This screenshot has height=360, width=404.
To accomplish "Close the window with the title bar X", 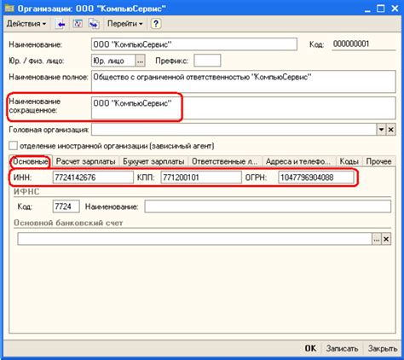I will (395, 9).
